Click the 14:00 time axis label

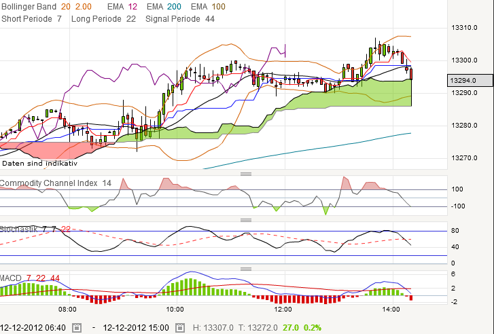[391, 310]
